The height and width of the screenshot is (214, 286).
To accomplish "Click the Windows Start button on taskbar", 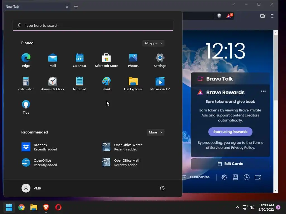I will click(9, 207).
